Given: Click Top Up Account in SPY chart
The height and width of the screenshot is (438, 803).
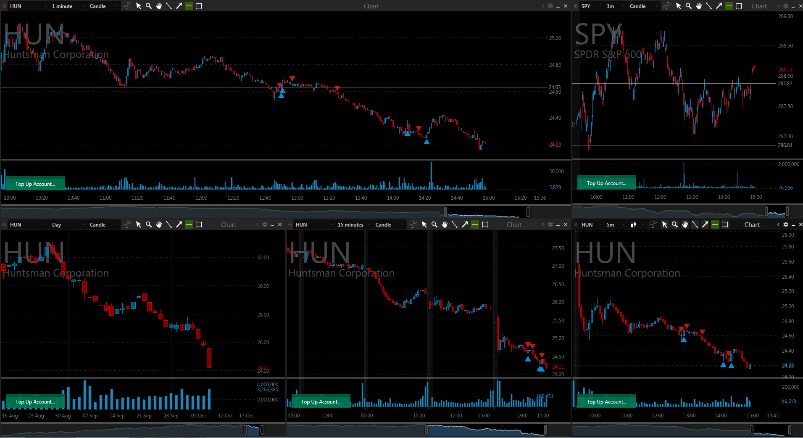Looking at the screenshot, I should point(607,183).
